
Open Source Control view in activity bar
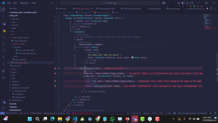click(3, 16)
